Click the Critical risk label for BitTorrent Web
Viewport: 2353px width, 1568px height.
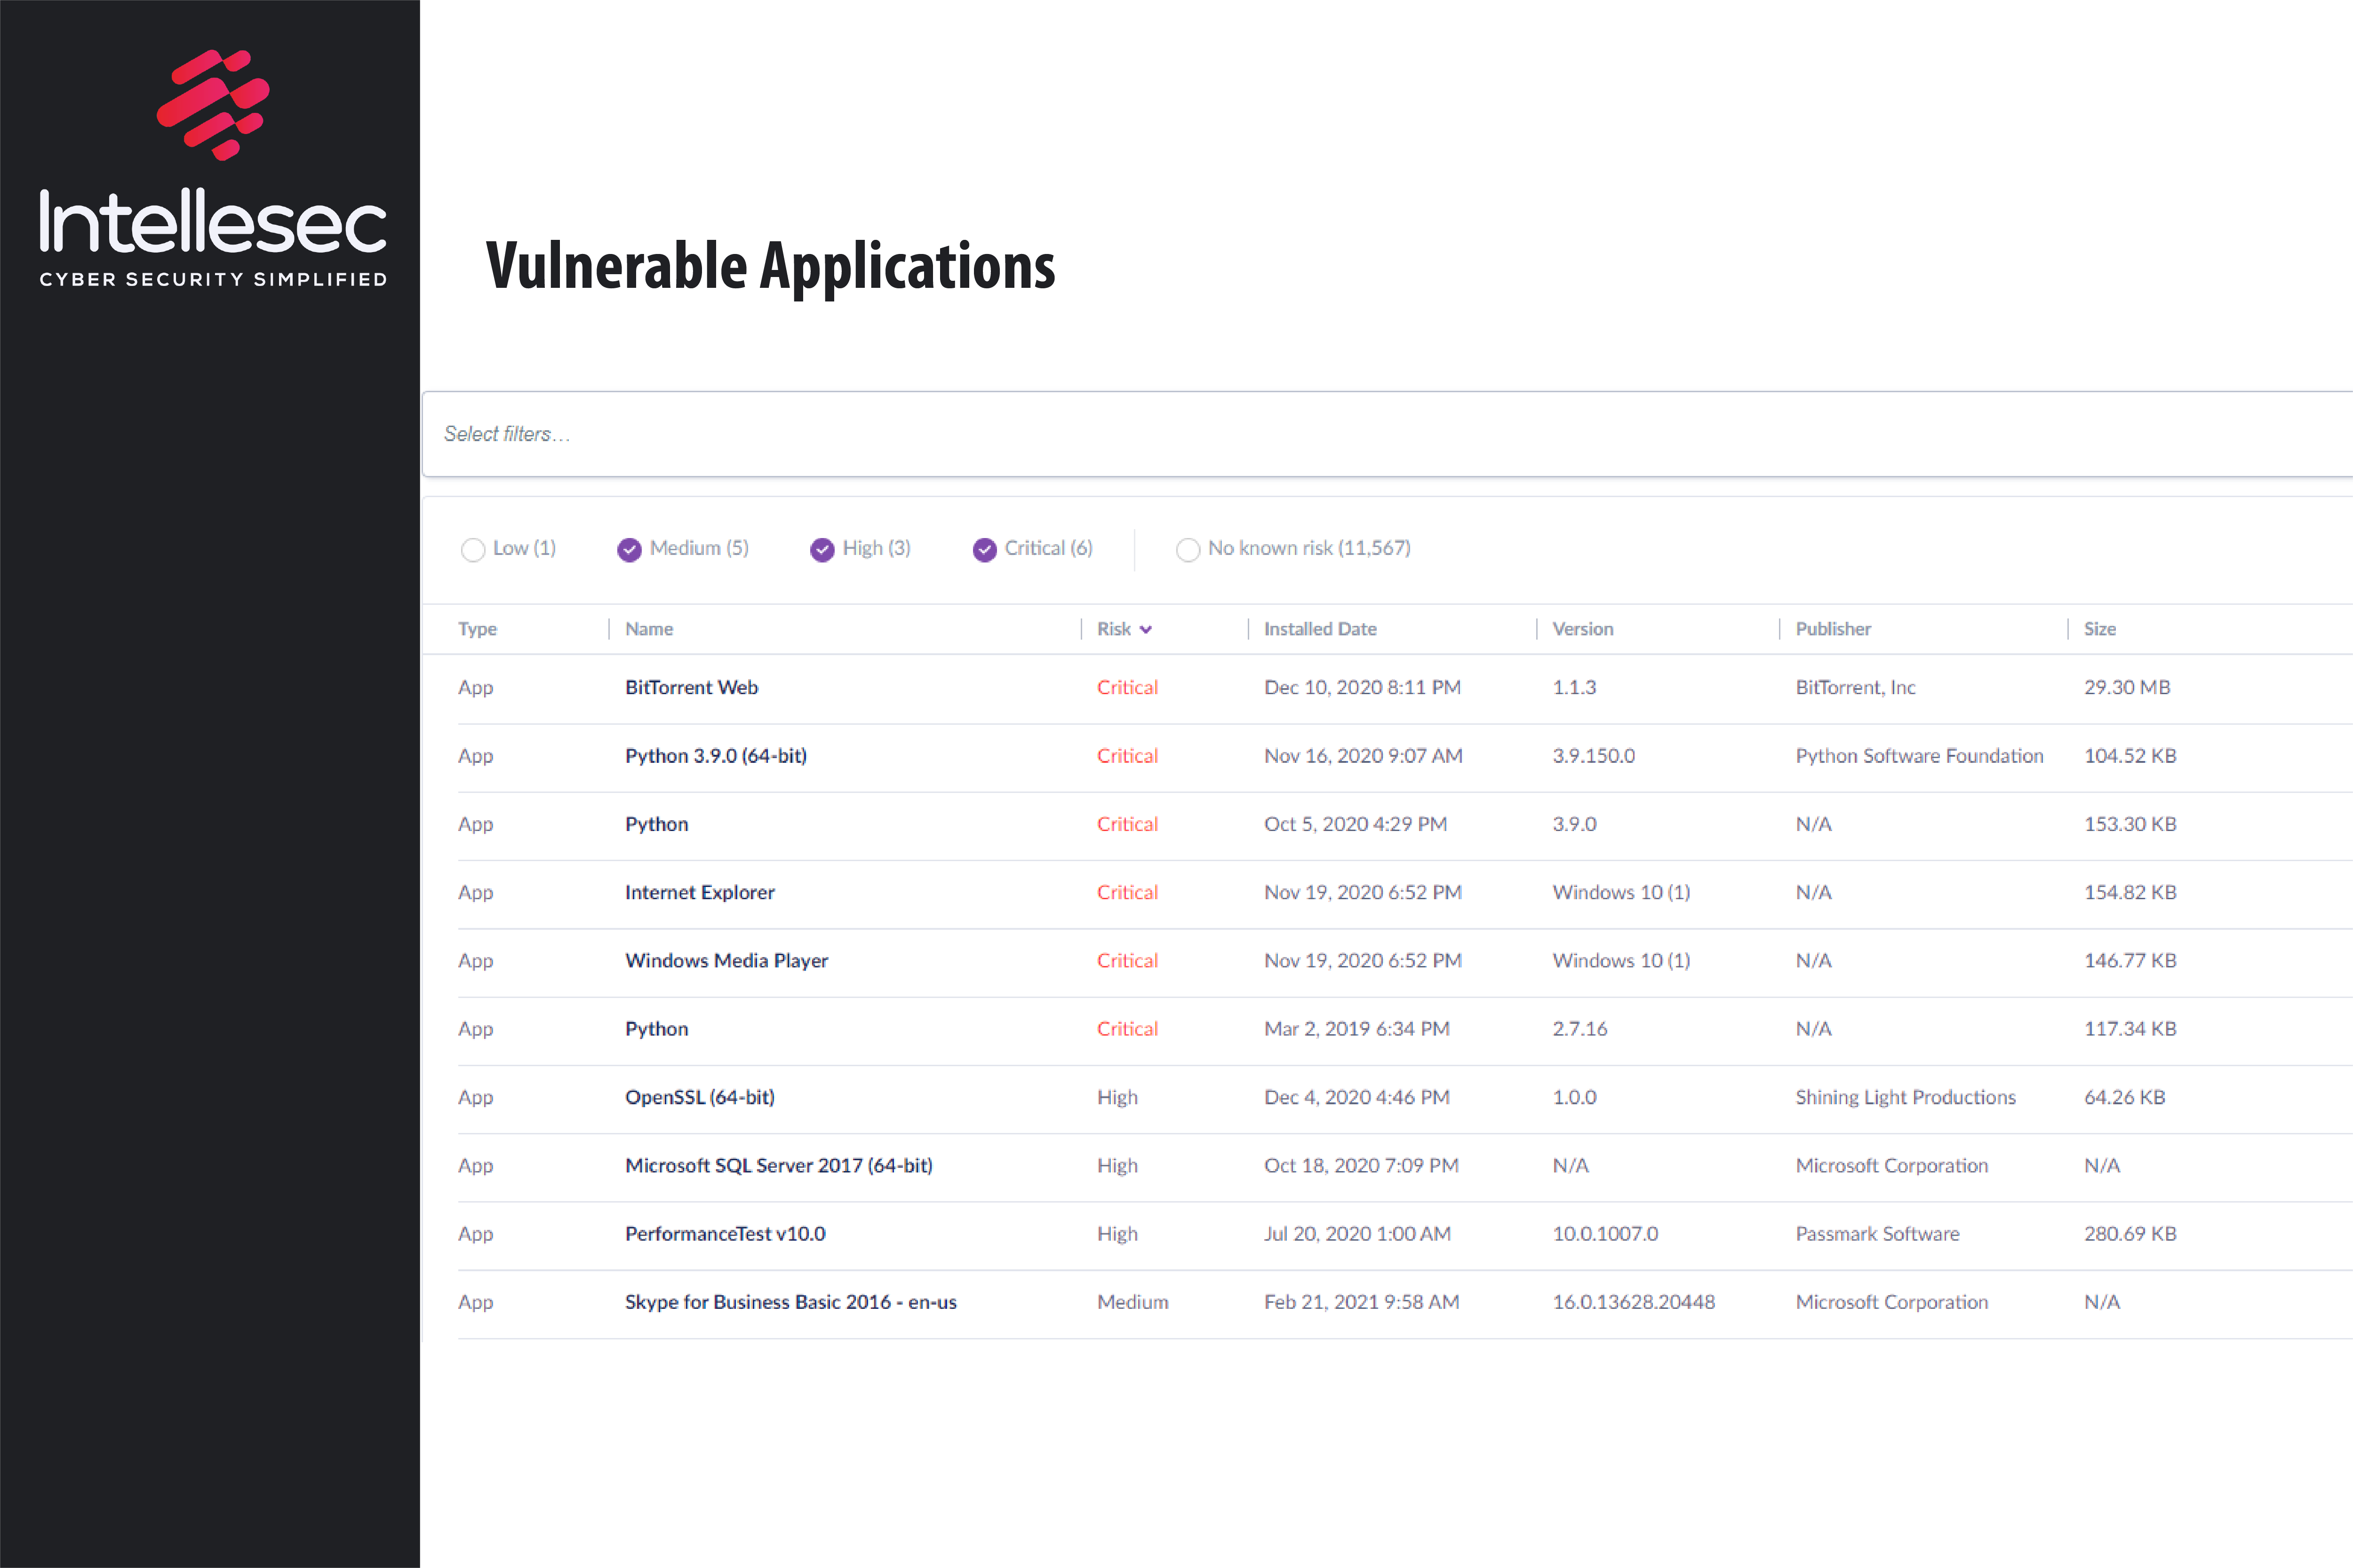coord(1126,688)
